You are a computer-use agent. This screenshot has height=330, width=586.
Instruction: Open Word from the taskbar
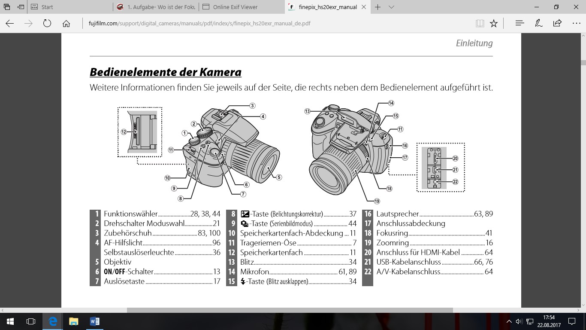(95, 321)
